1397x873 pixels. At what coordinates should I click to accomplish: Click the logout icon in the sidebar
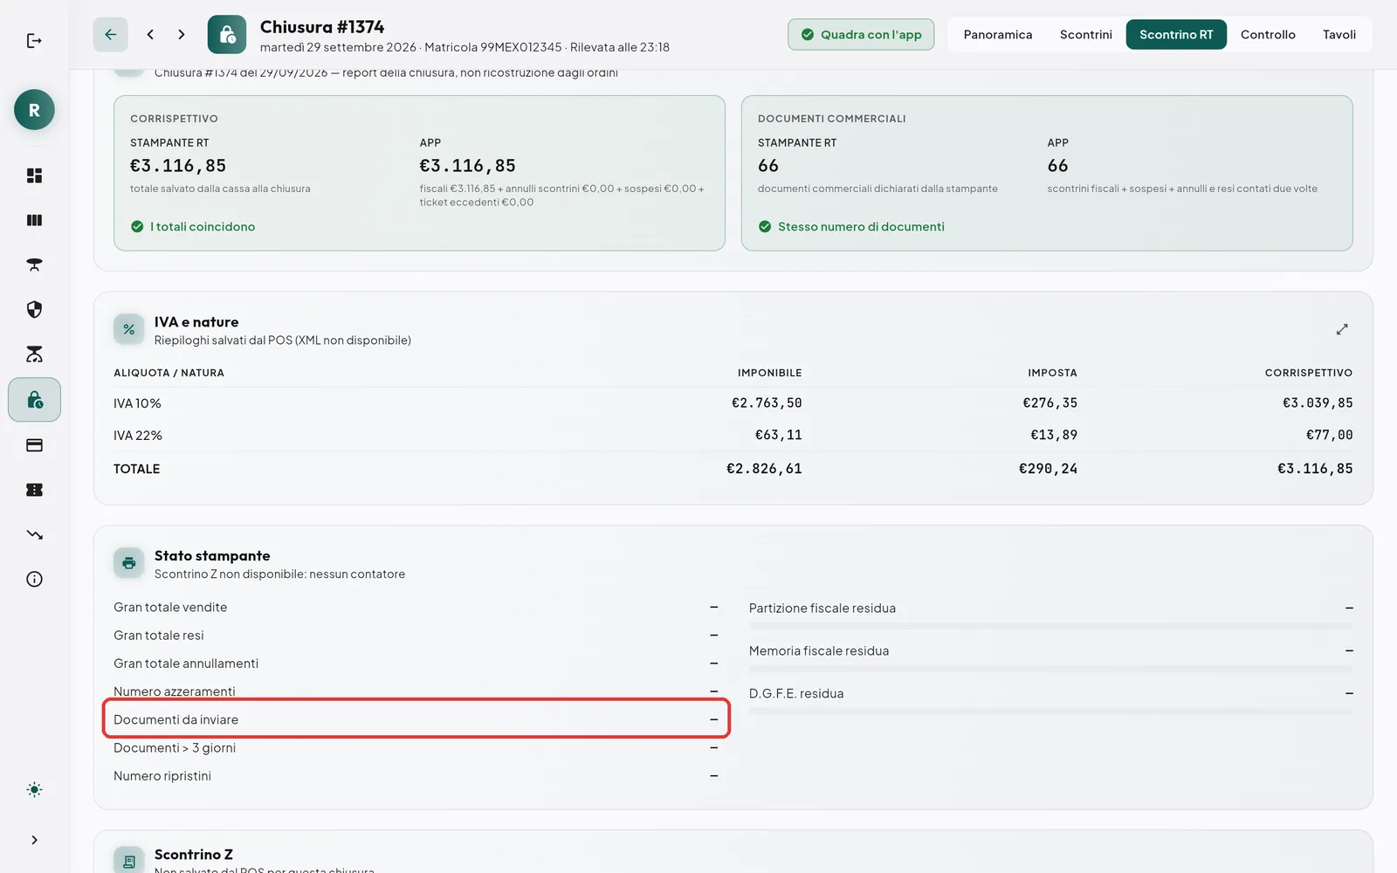pos(34,41)
